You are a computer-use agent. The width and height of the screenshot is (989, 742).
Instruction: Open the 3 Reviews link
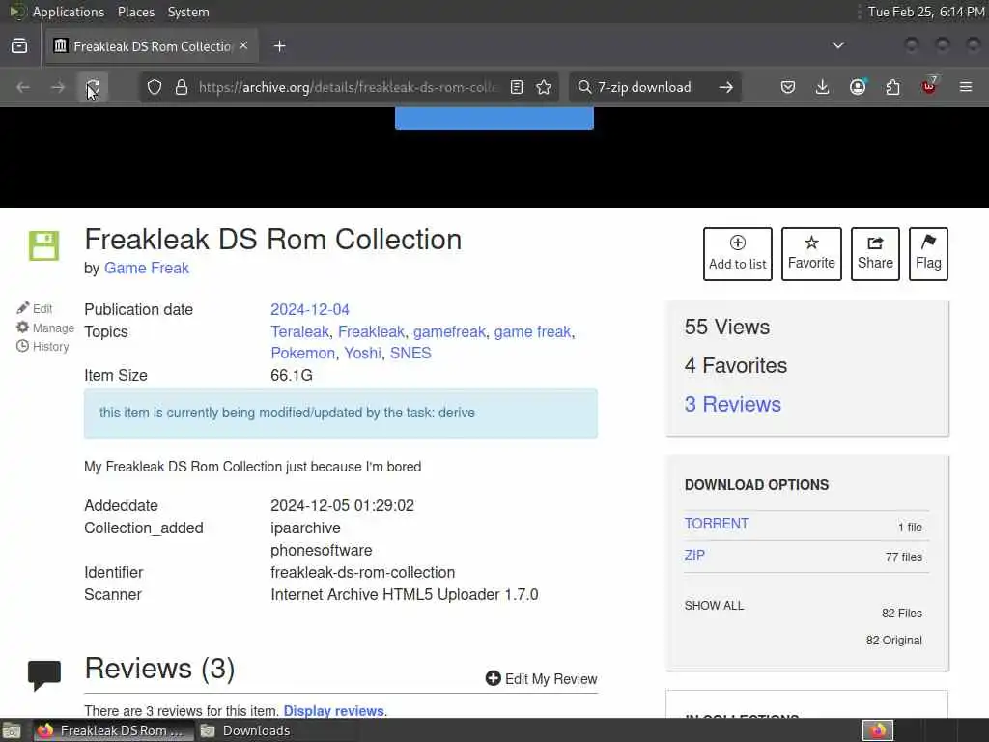[732, 405]
